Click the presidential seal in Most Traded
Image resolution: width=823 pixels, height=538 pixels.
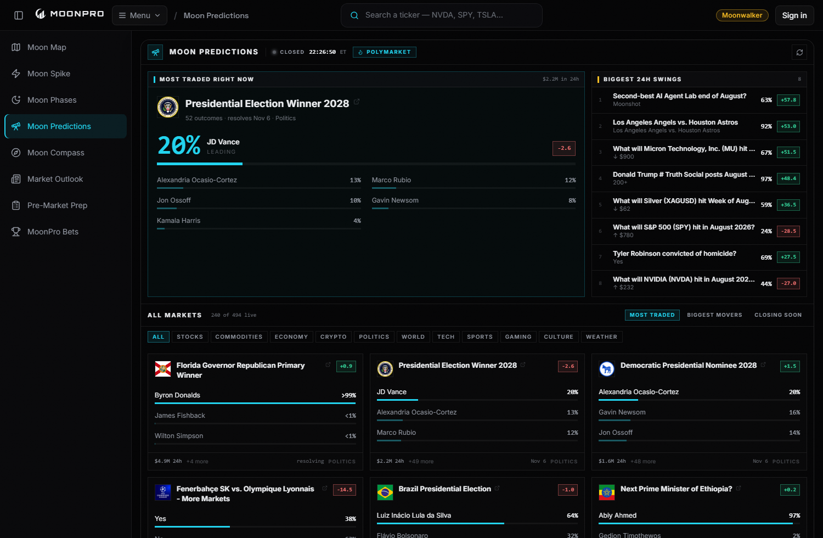pos(168,107)
